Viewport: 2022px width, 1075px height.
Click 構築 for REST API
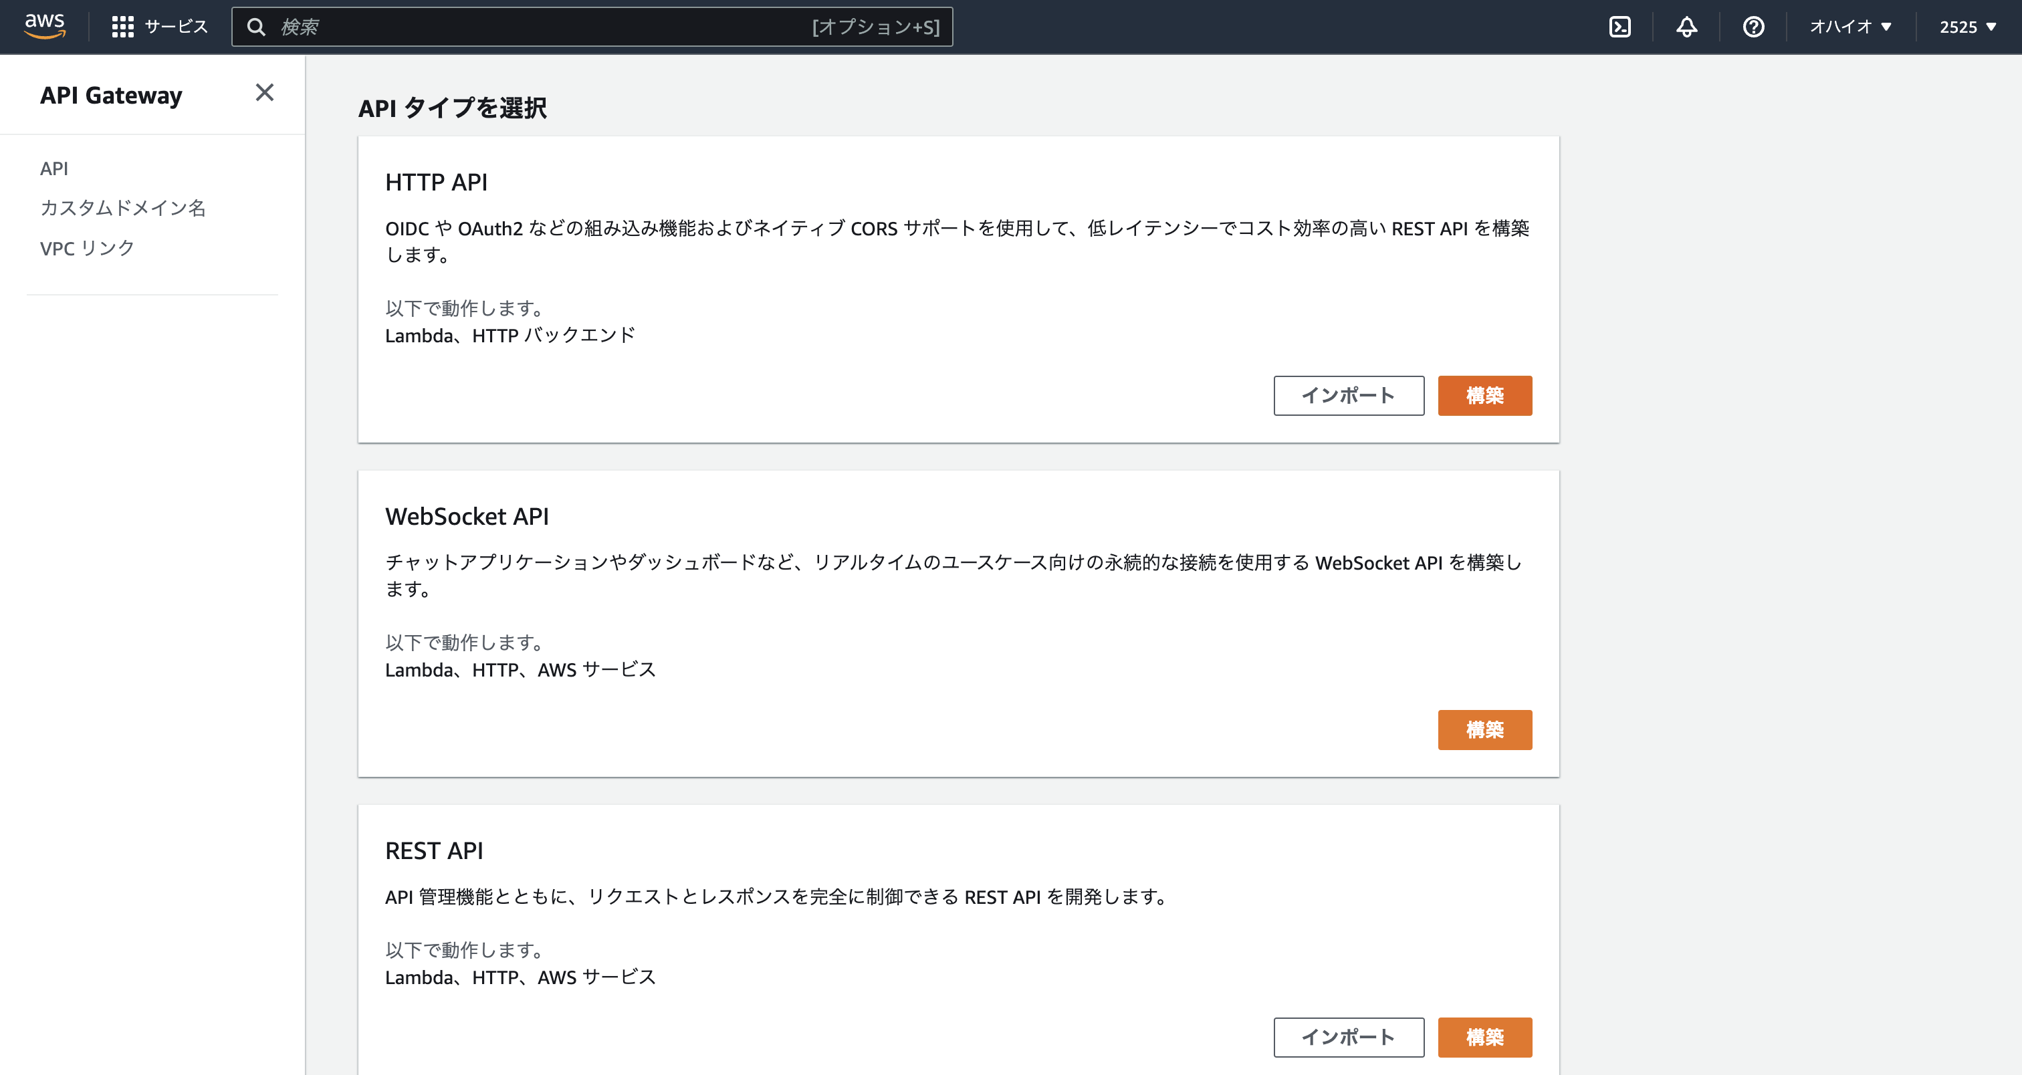point(1484,1036)
